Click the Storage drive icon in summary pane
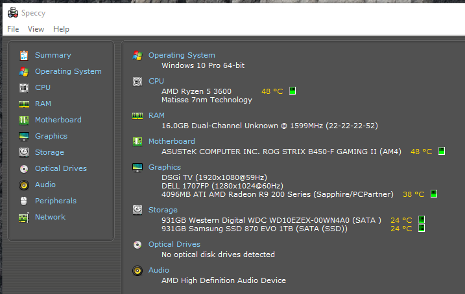Screen dimensions: 465x294 pyautogui.click(x=137, y=210)
